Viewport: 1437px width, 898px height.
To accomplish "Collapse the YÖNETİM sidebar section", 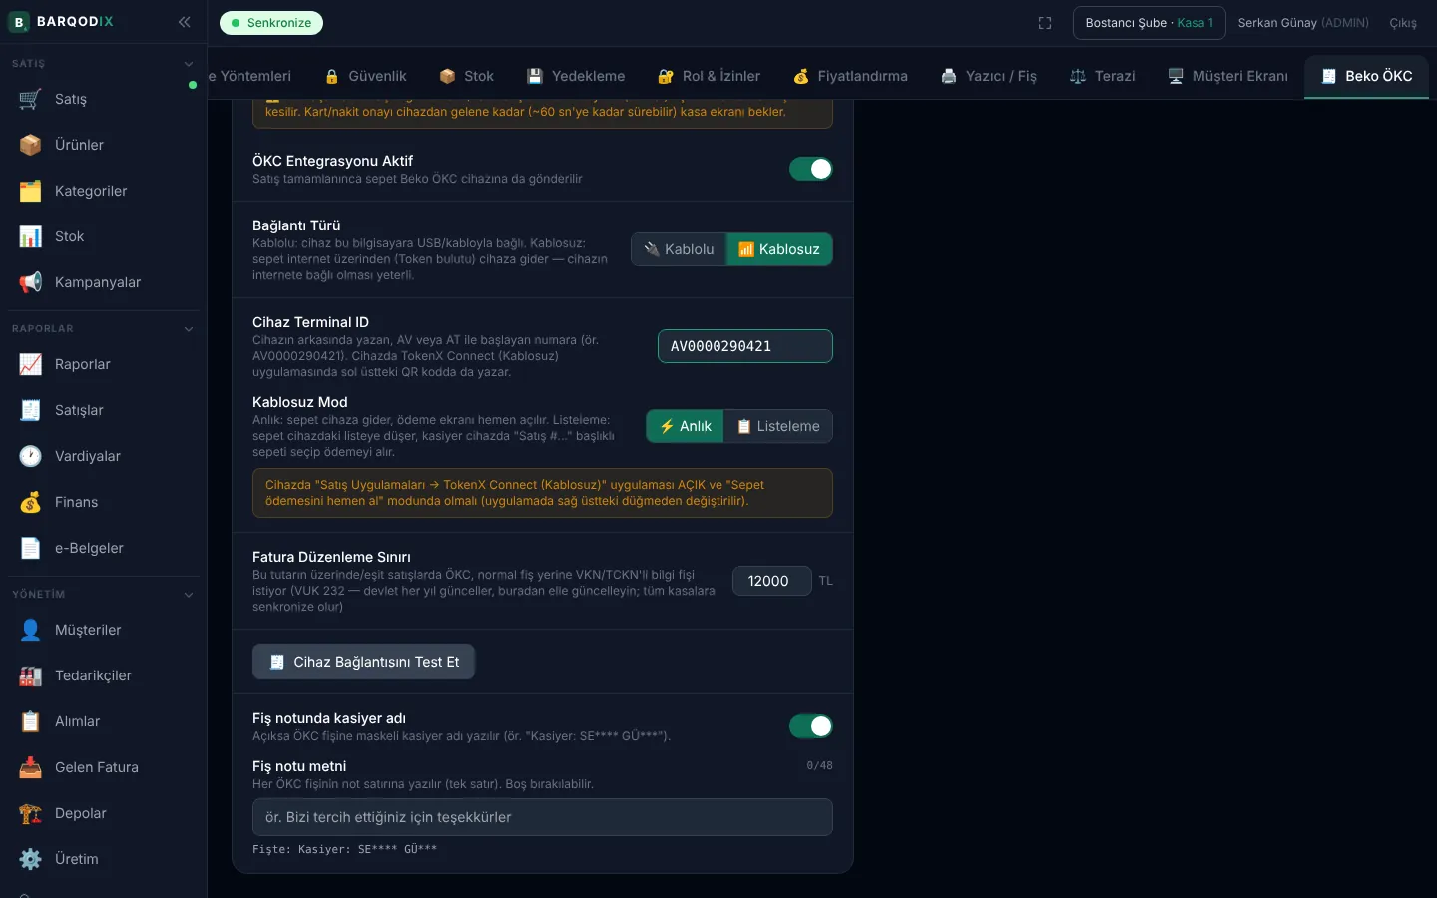I will [x=189, y=595].
